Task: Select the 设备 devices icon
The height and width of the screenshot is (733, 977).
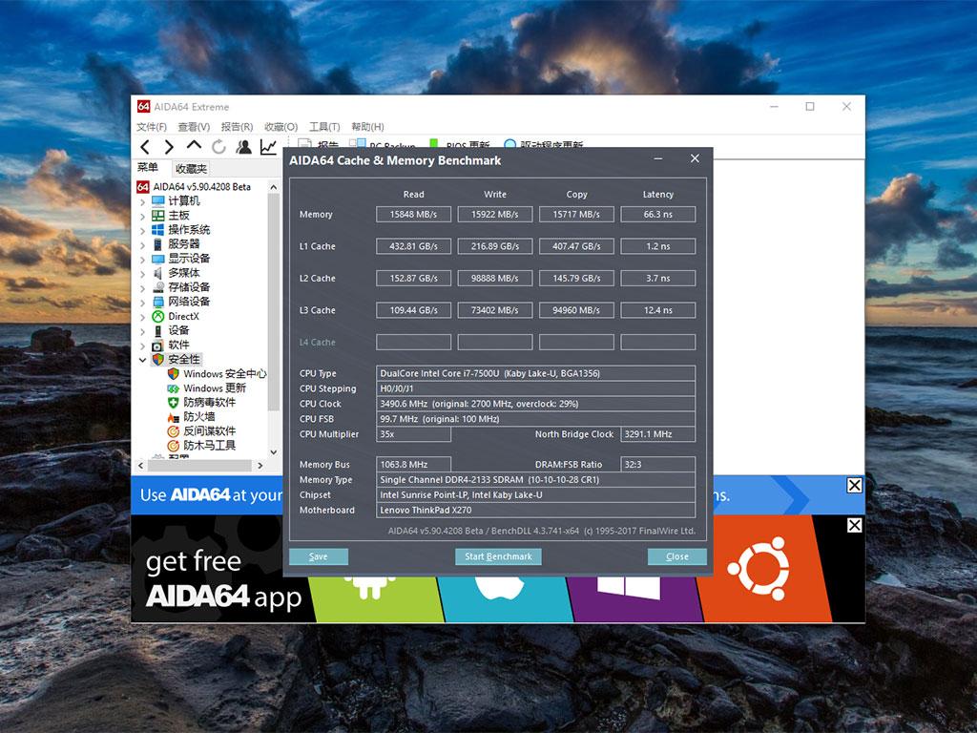Action: coord(158,330)
